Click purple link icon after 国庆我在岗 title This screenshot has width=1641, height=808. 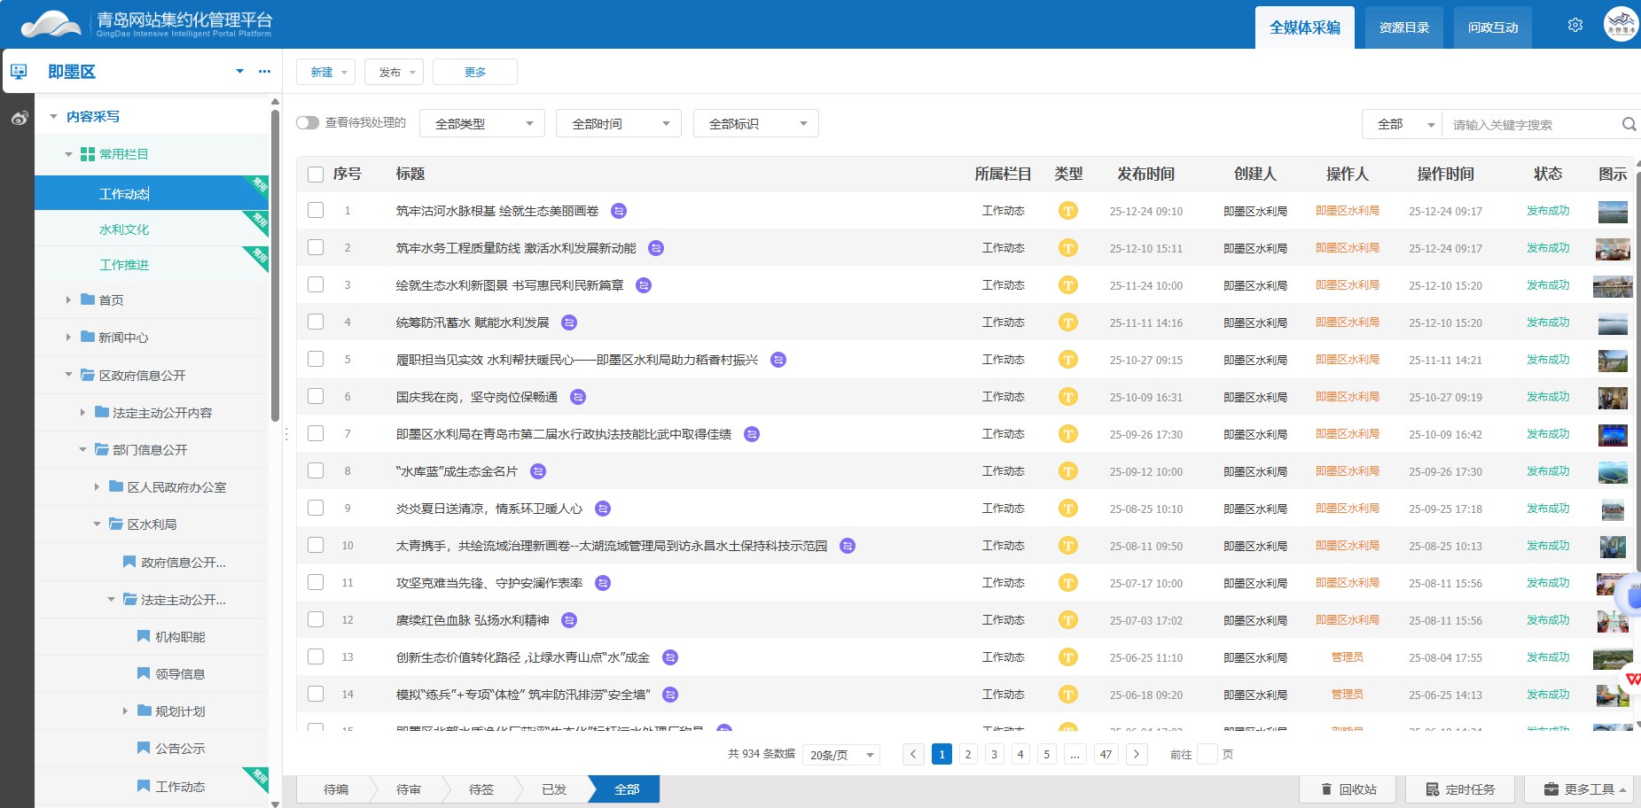[x=578, y=397]
